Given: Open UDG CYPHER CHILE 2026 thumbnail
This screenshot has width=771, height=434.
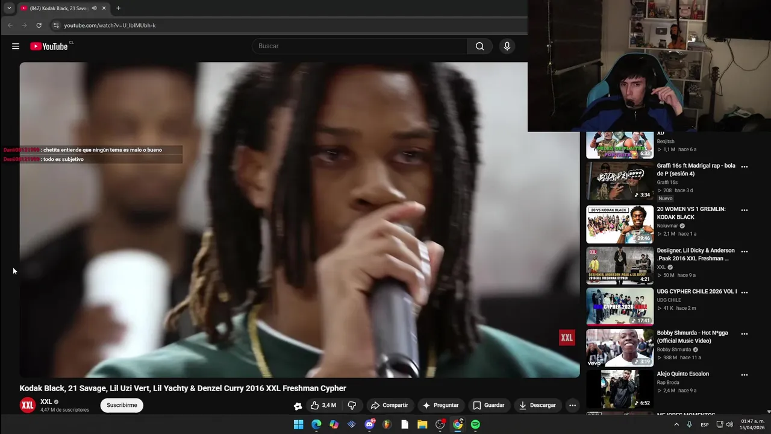Looking at the screenshot, I should (620, 307).
